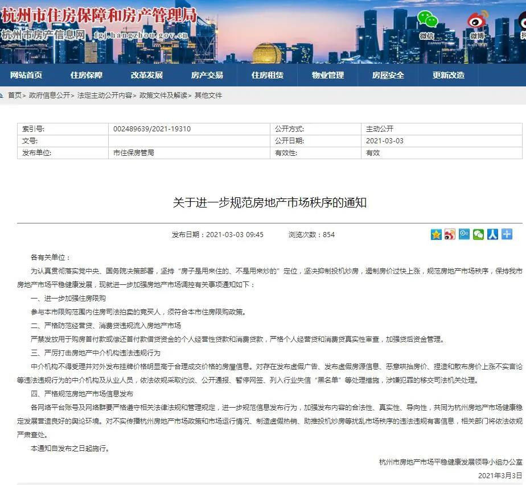Image resolution: width=526 pixels, height=485 pixels.
Task: Click the sentence starting 严禁发放用于购房首付款
Action: point(239,339)
